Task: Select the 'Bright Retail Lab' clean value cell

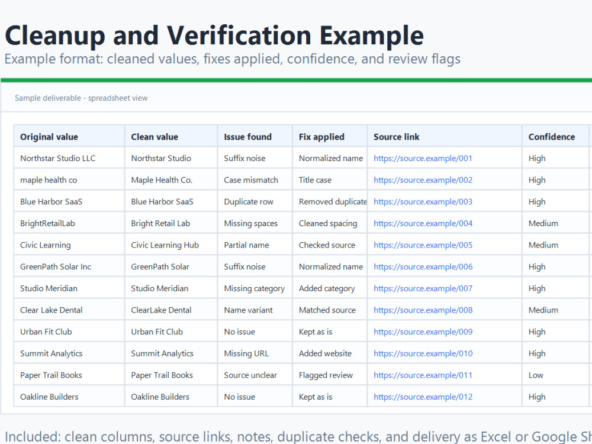Action: point(171,224)
